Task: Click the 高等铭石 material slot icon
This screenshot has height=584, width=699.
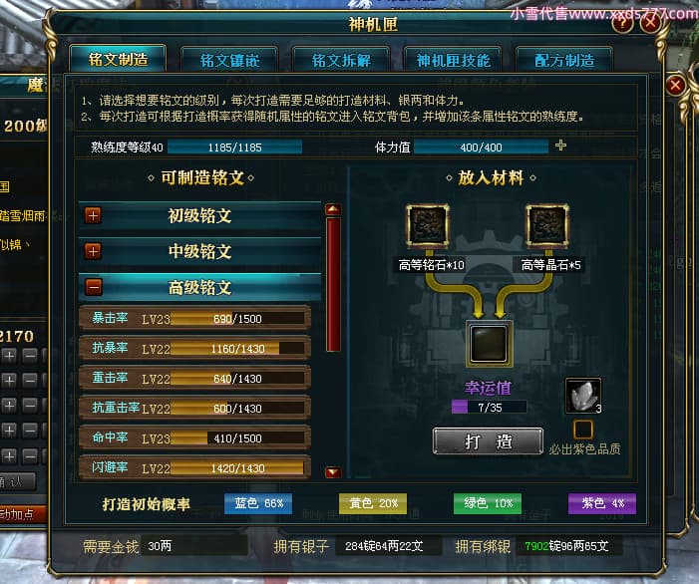Action: pyautogui.click(x=427, y=225)
